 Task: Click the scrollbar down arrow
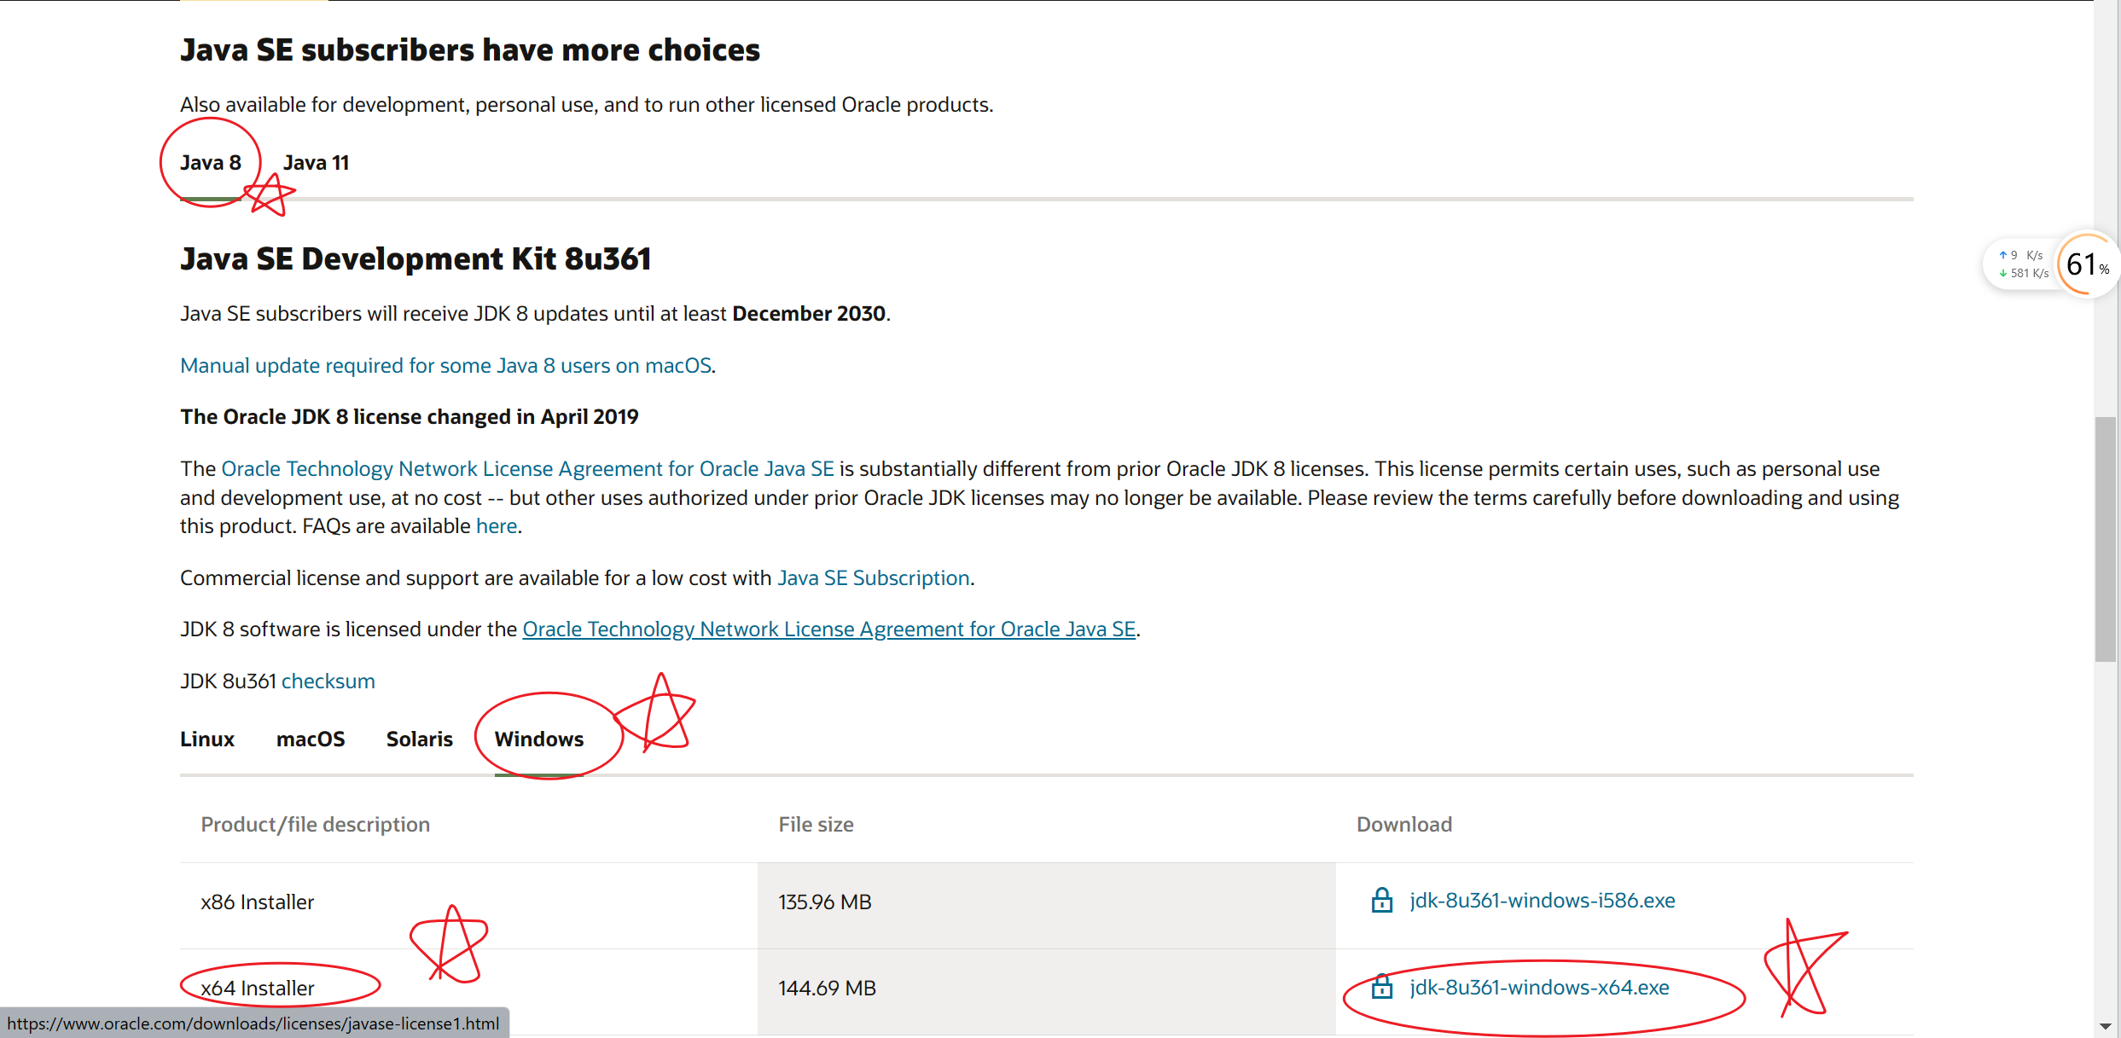point(2106,1026)
